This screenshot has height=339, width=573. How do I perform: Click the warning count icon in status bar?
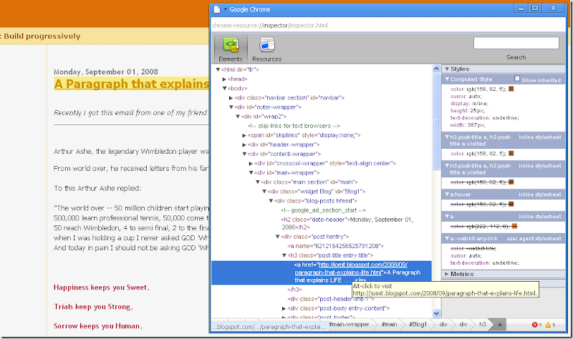(549, 325)
